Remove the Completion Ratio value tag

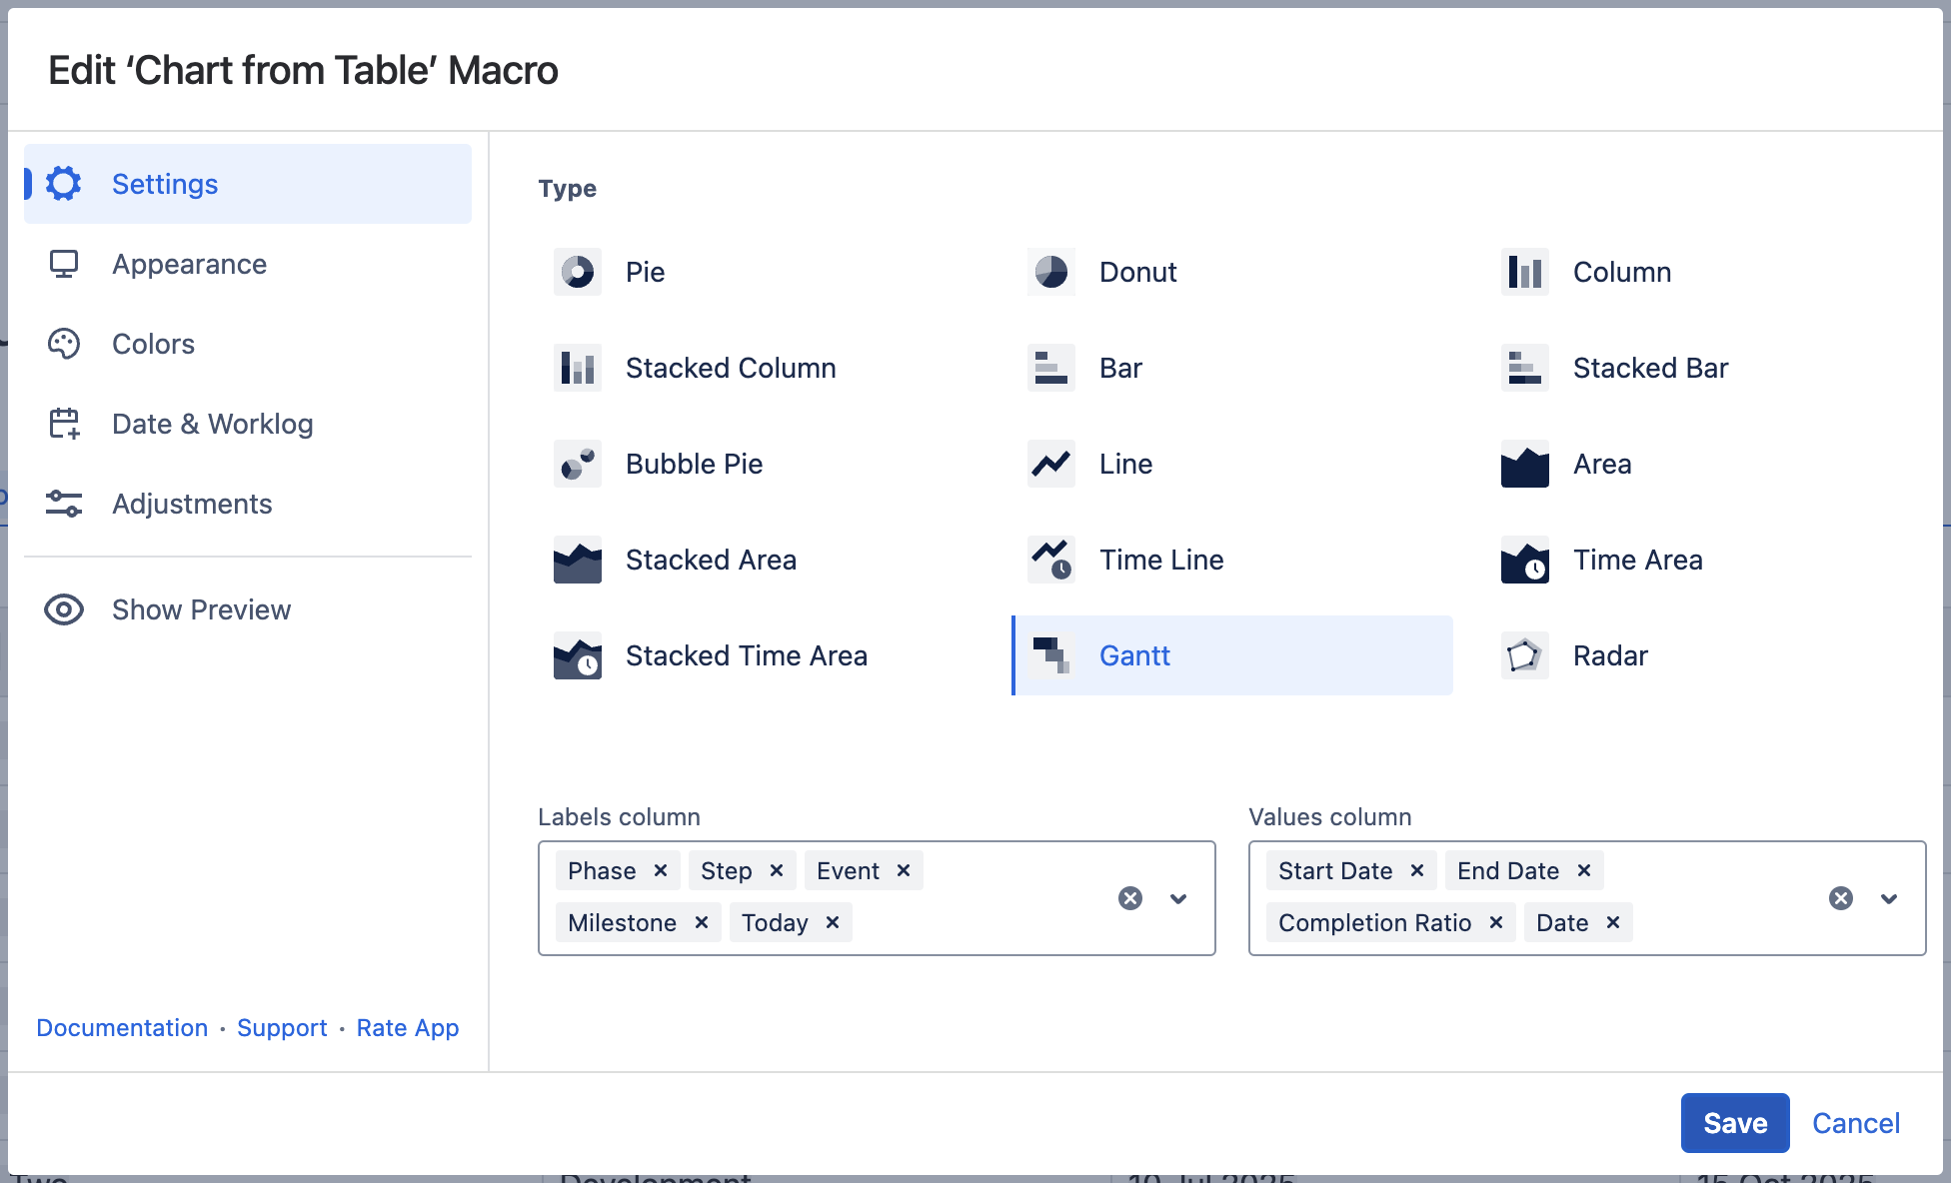(1496, 922)
